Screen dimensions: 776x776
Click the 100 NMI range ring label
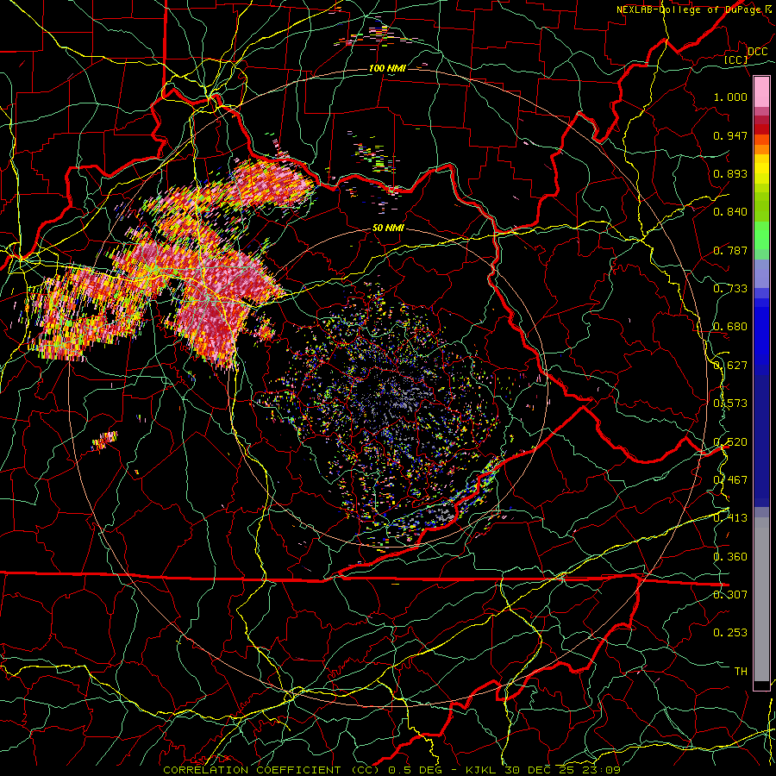click(x=387, y=68)
